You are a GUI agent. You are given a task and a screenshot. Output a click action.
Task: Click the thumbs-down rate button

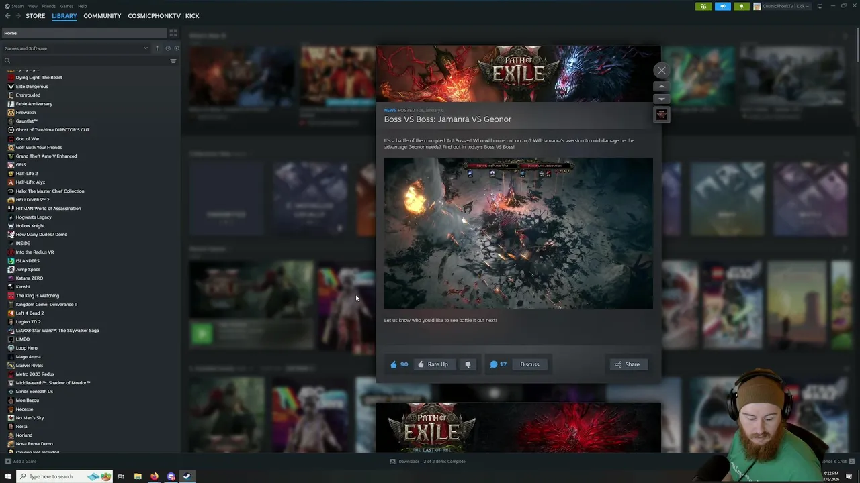click(468, 364)
